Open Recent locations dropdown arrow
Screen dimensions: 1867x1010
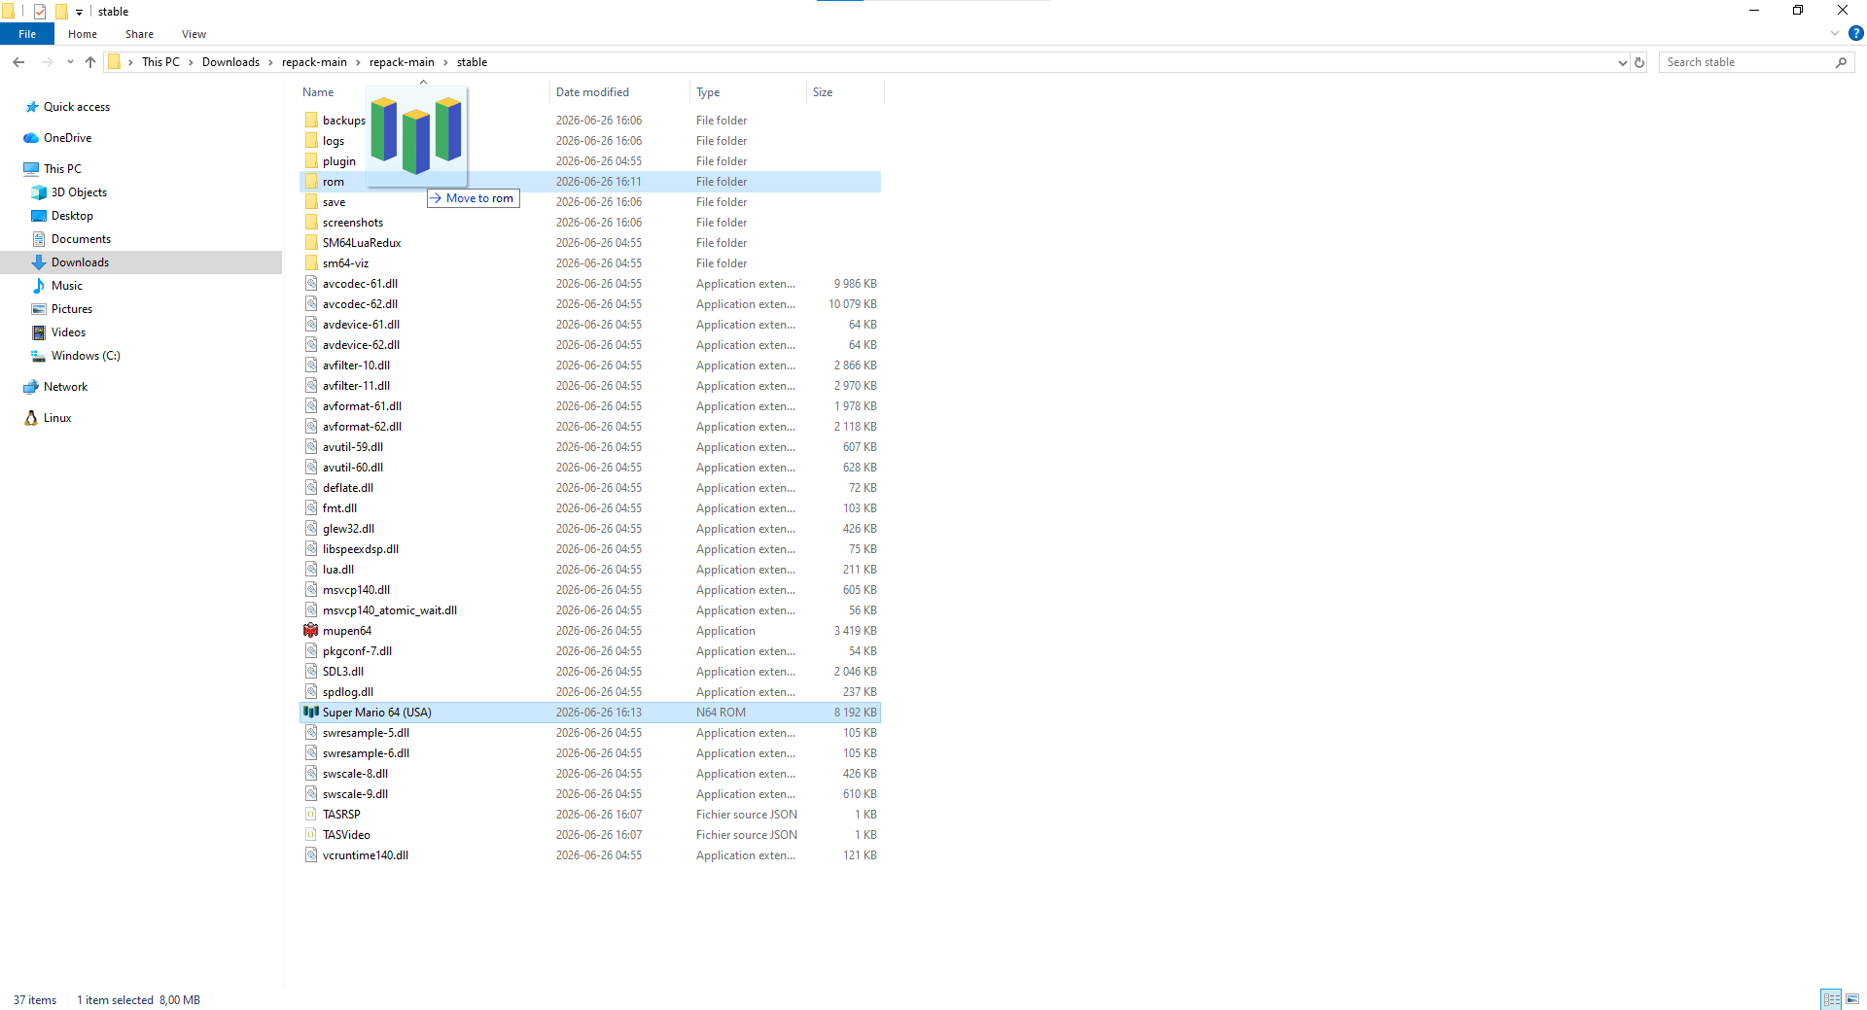pyautogui.click(x=70, y=62)
